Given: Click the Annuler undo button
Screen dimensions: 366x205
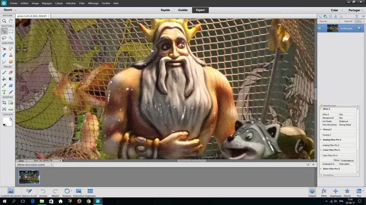Looking at the screenshot, I should click(43, 192).
